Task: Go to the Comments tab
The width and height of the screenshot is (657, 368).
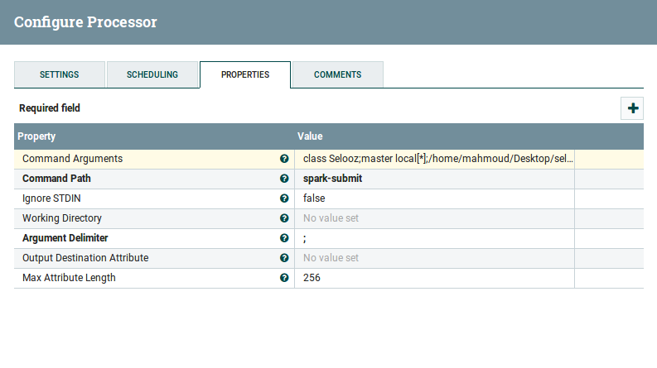Action: pos(337,74)
